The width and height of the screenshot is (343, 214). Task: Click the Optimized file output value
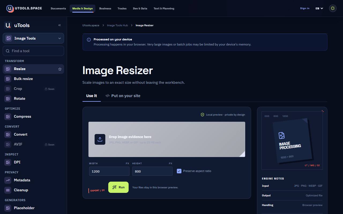pos(314,195)
